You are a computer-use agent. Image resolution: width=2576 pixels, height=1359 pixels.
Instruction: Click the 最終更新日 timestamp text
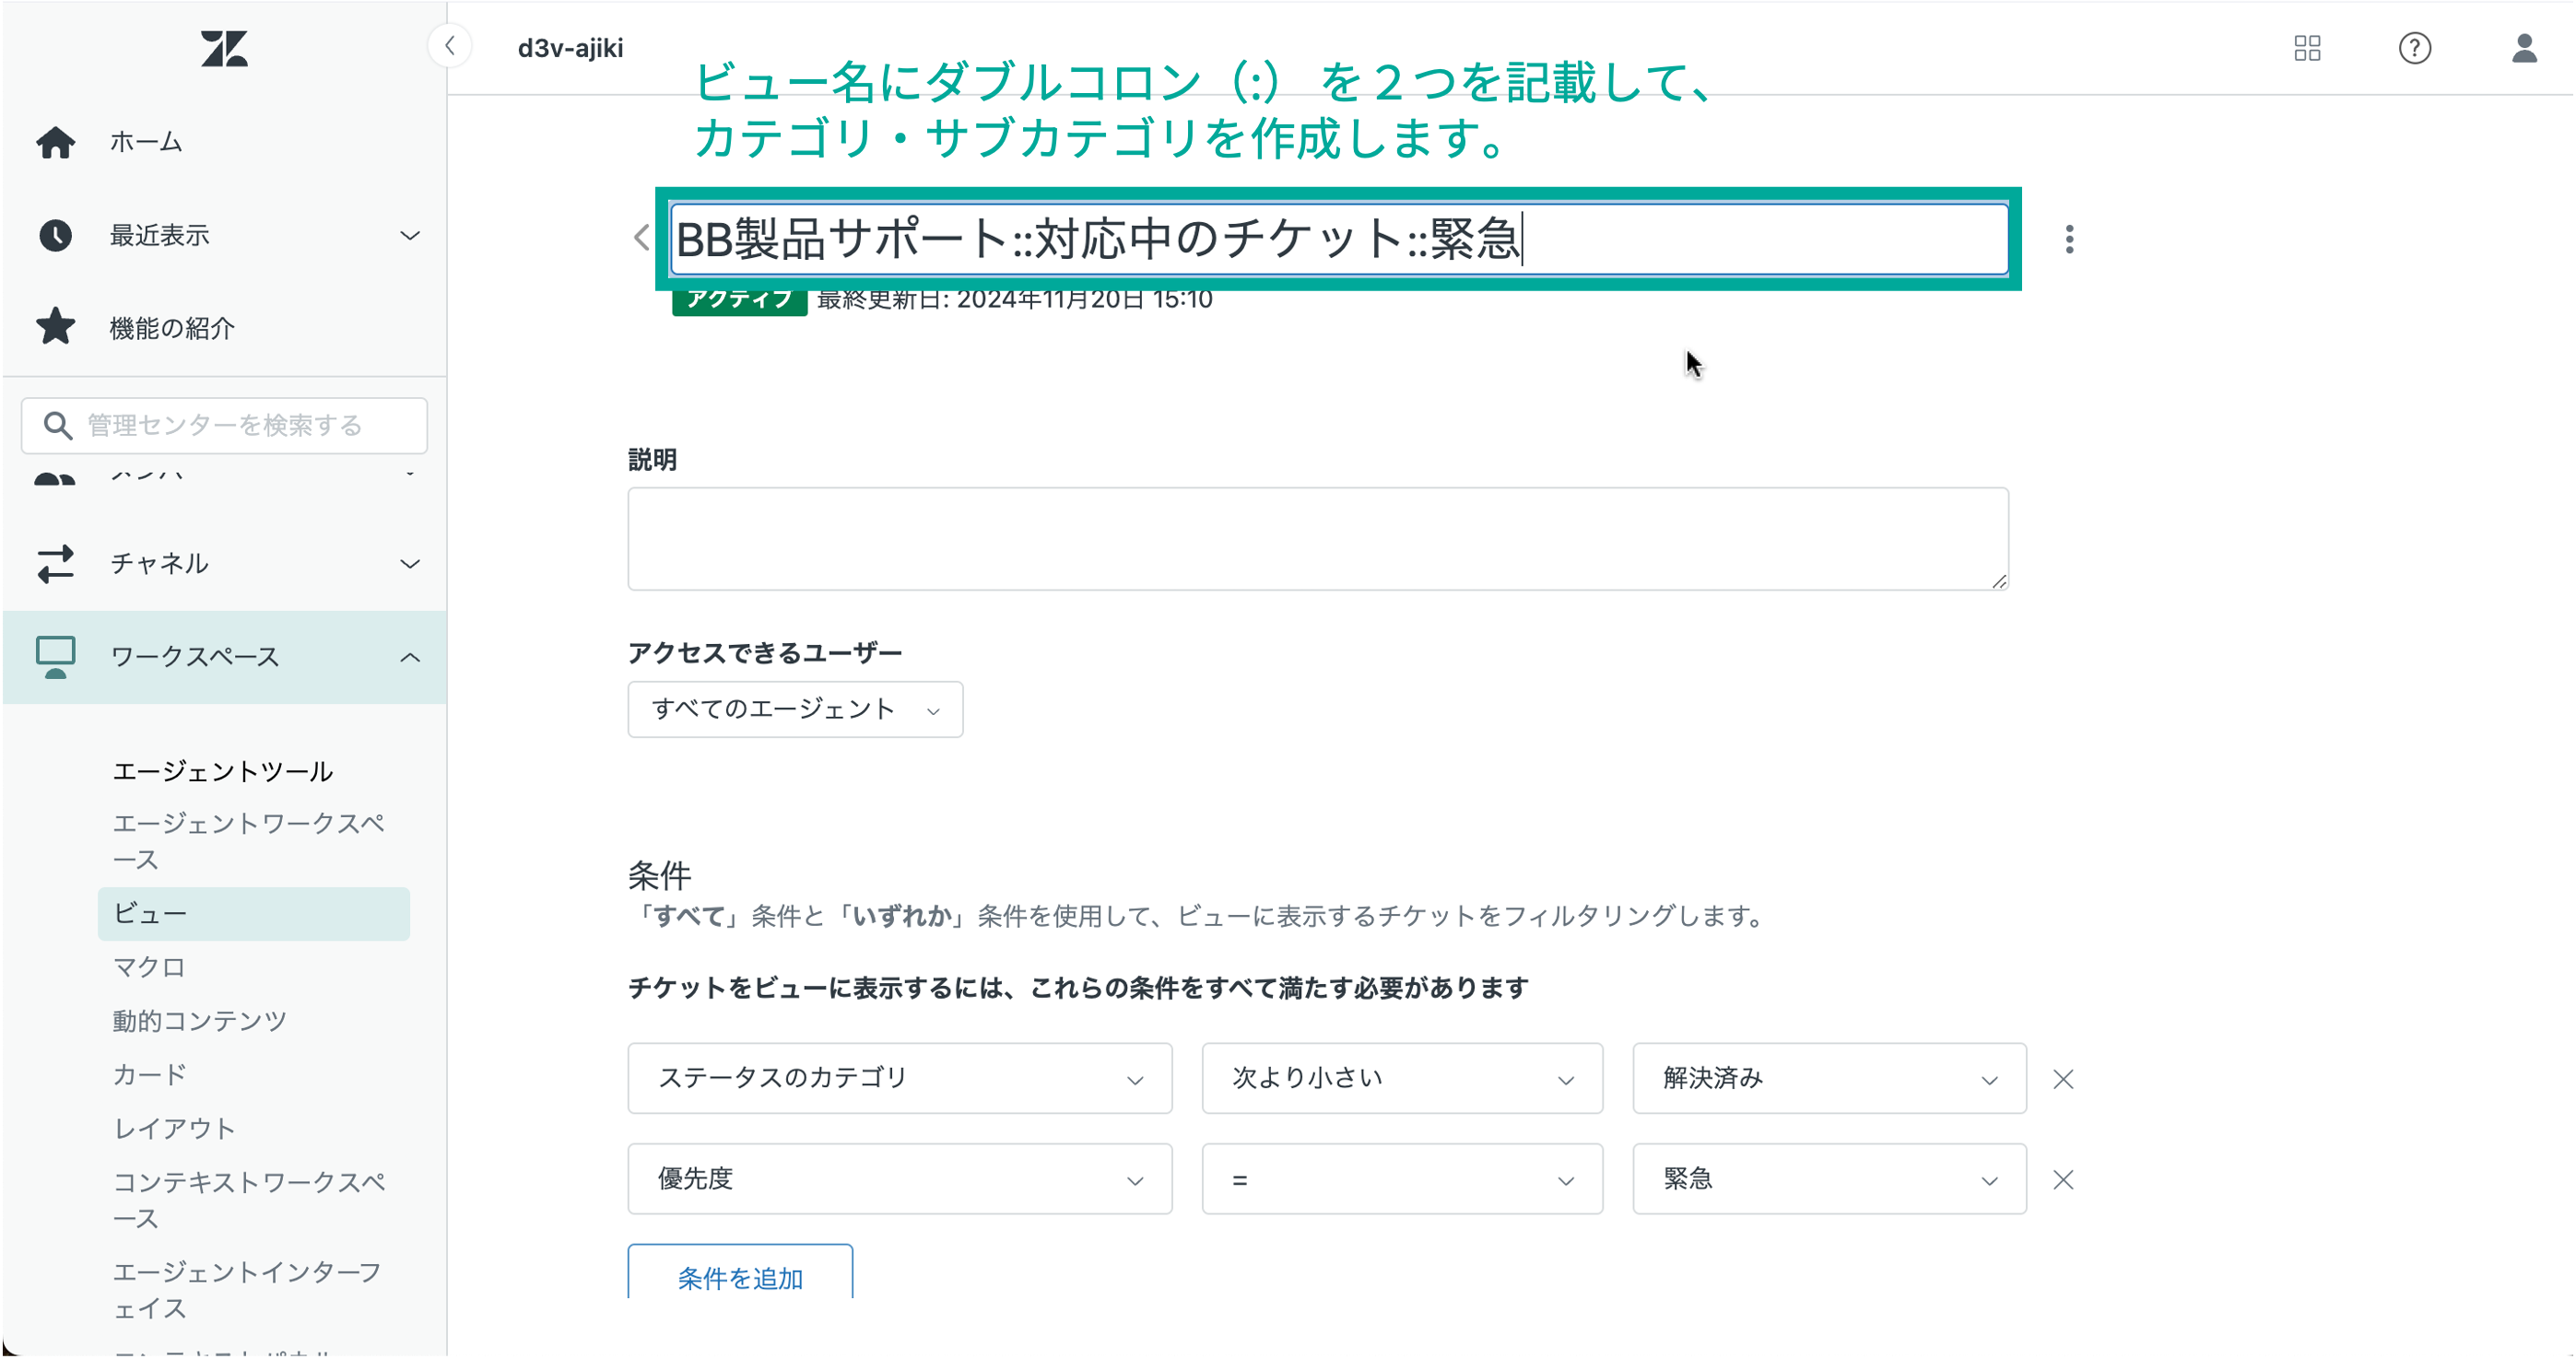pyautogui.click(x=1015, y=300)
